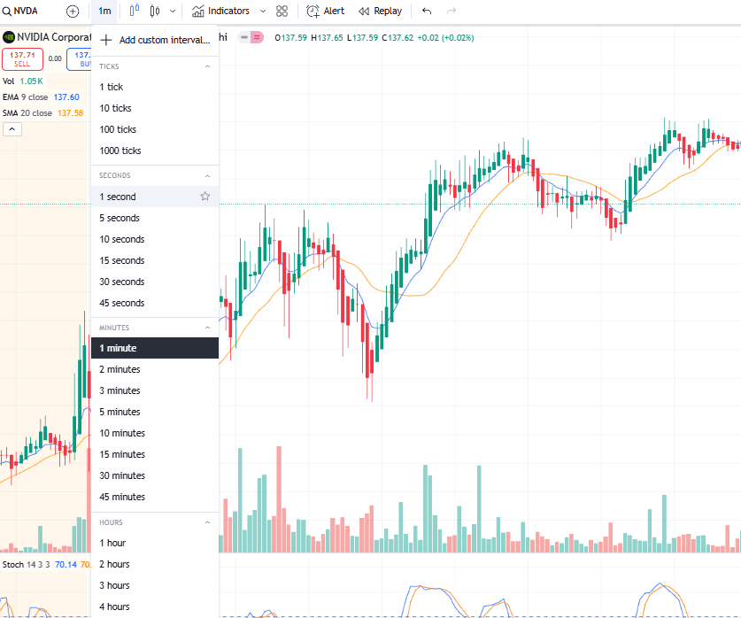Star the 1 second interval as favorite

pos(205,197)
